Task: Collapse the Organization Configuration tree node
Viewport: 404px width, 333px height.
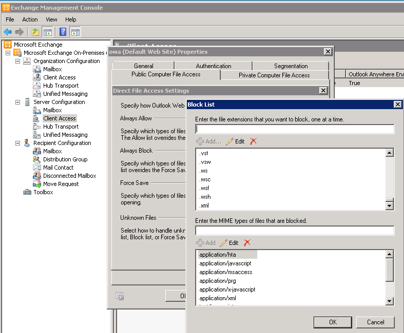Action: 17,61
